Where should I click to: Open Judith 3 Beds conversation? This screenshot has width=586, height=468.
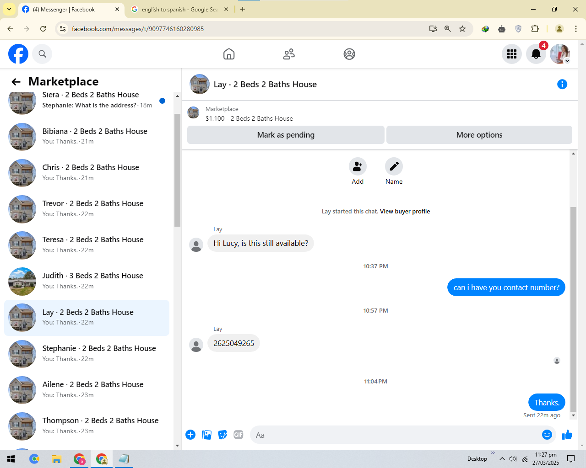coord(87,281)
